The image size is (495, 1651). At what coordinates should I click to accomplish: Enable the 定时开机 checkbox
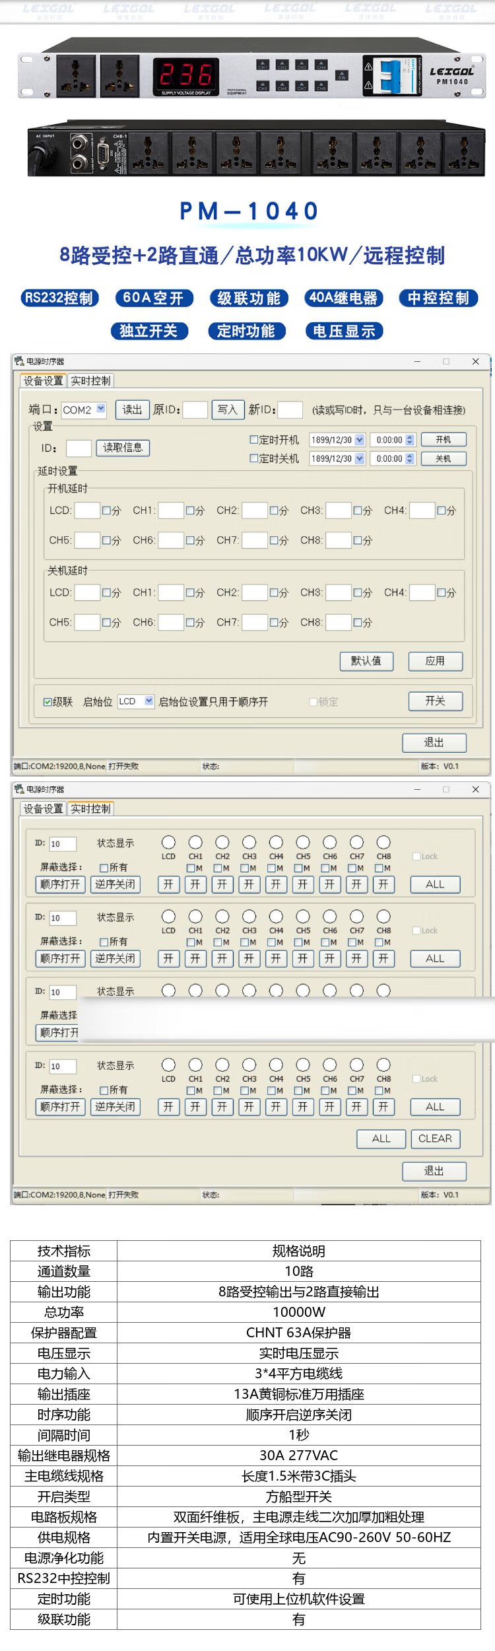click(253, 440)
